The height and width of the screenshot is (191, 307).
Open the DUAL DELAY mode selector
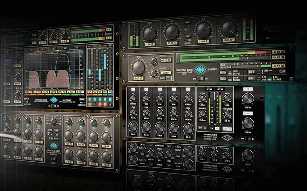point(160,146)
